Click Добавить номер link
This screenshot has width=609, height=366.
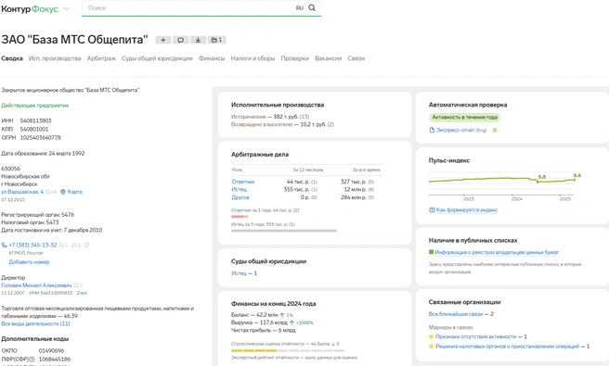tap(29, 262)
